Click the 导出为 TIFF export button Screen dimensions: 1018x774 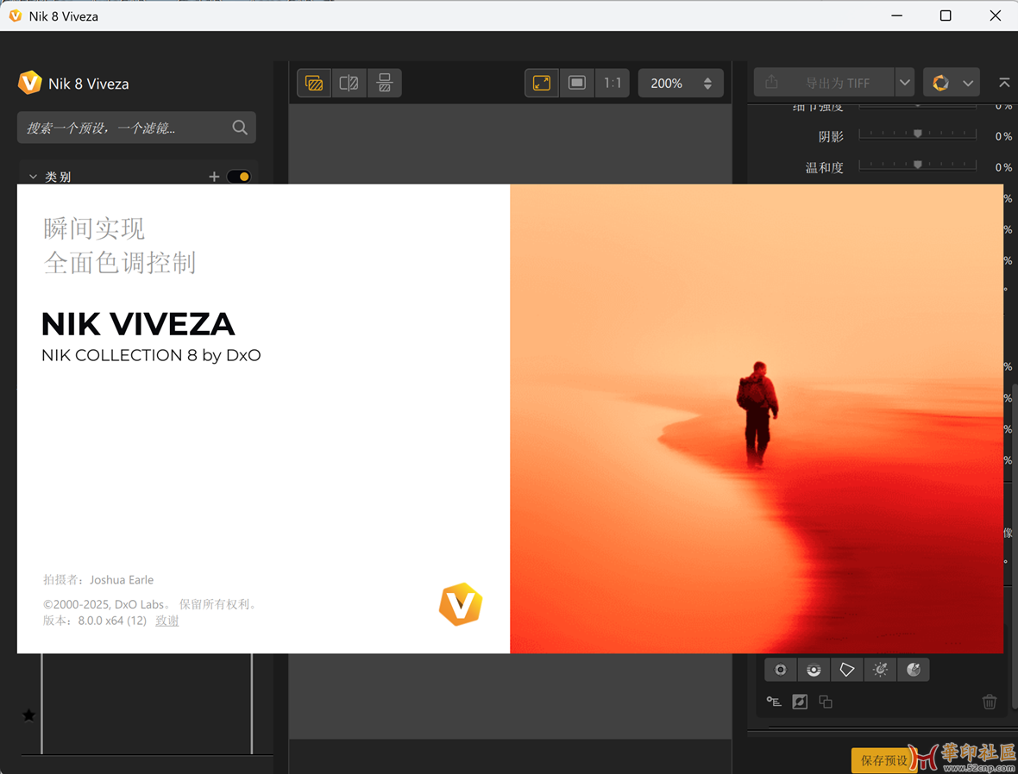[824, 83]
